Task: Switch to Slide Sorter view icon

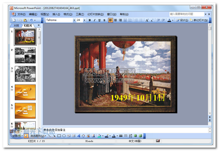Action: 15,131
